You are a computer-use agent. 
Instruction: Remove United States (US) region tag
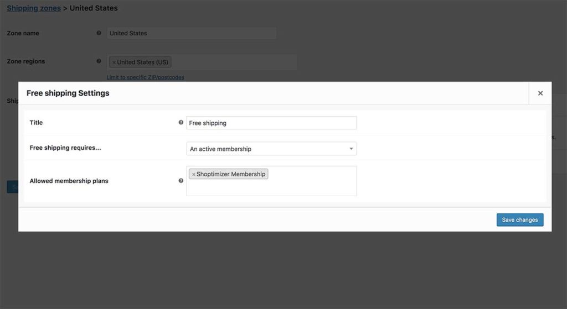[x=114, y=62]
